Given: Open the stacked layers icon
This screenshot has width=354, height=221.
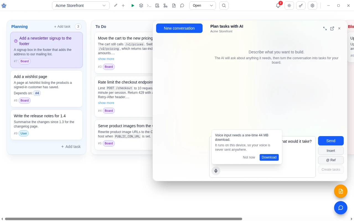Looking at the screenshot, I should coord(141,6).
